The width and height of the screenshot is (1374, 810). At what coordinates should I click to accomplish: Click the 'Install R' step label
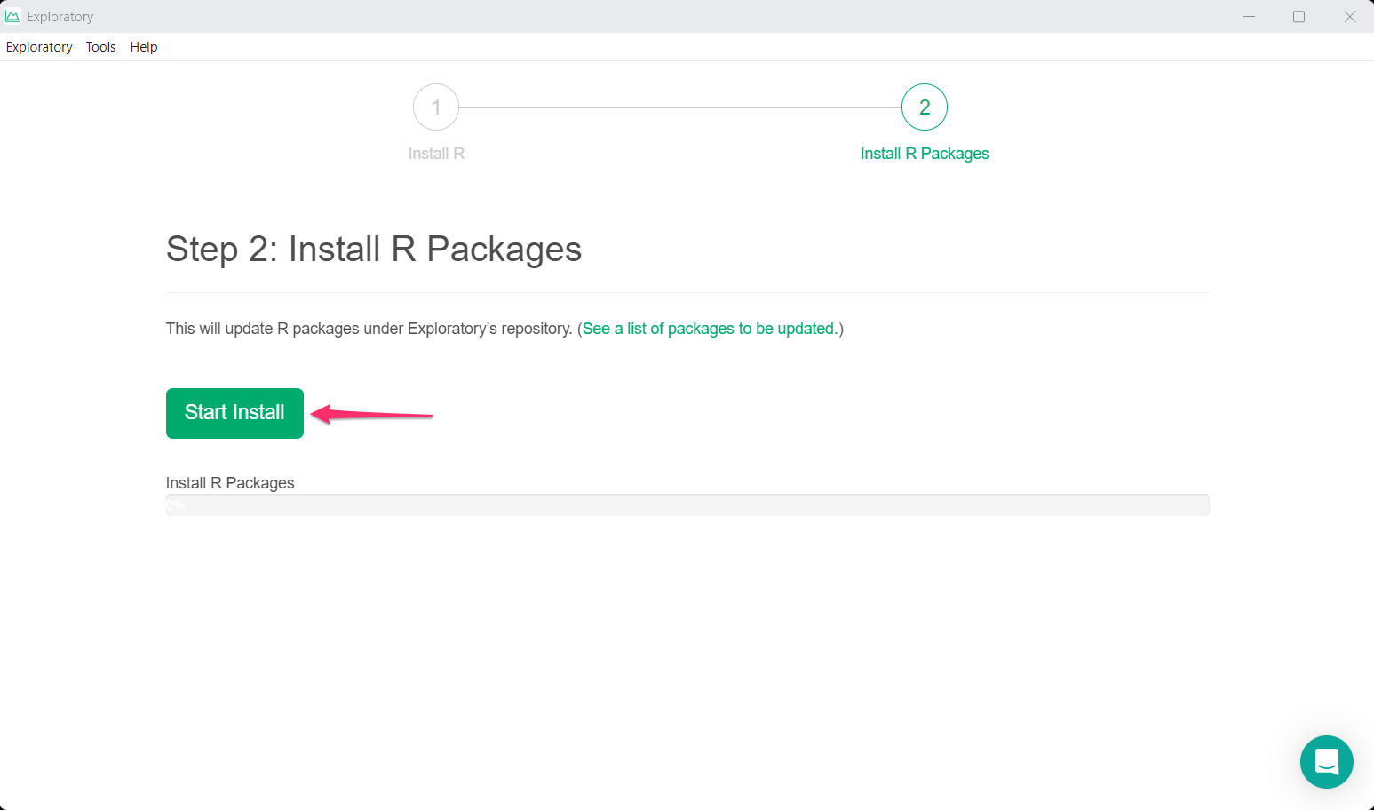click(x=436, y=154)
